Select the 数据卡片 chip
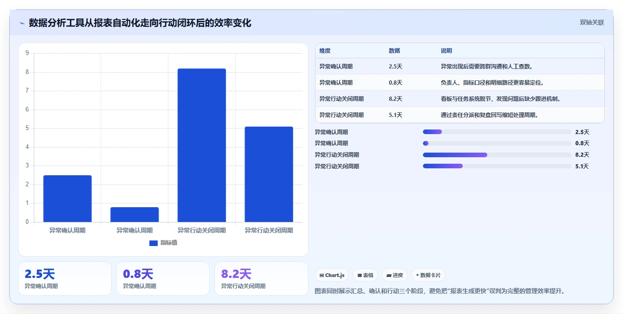 428,275
